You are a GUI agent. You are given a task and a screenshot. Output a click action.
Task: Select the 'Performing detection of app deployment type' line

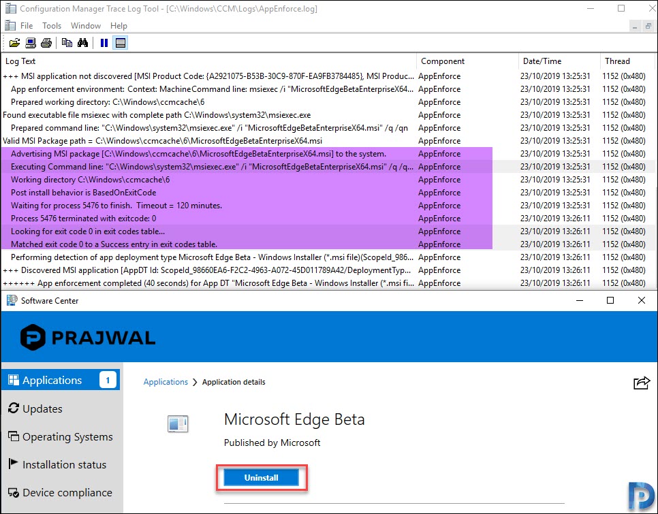[x=328, y=257]
